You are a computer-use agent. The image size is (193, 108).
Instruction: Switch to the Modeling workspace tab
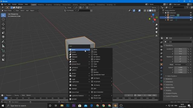coord(41,5)
